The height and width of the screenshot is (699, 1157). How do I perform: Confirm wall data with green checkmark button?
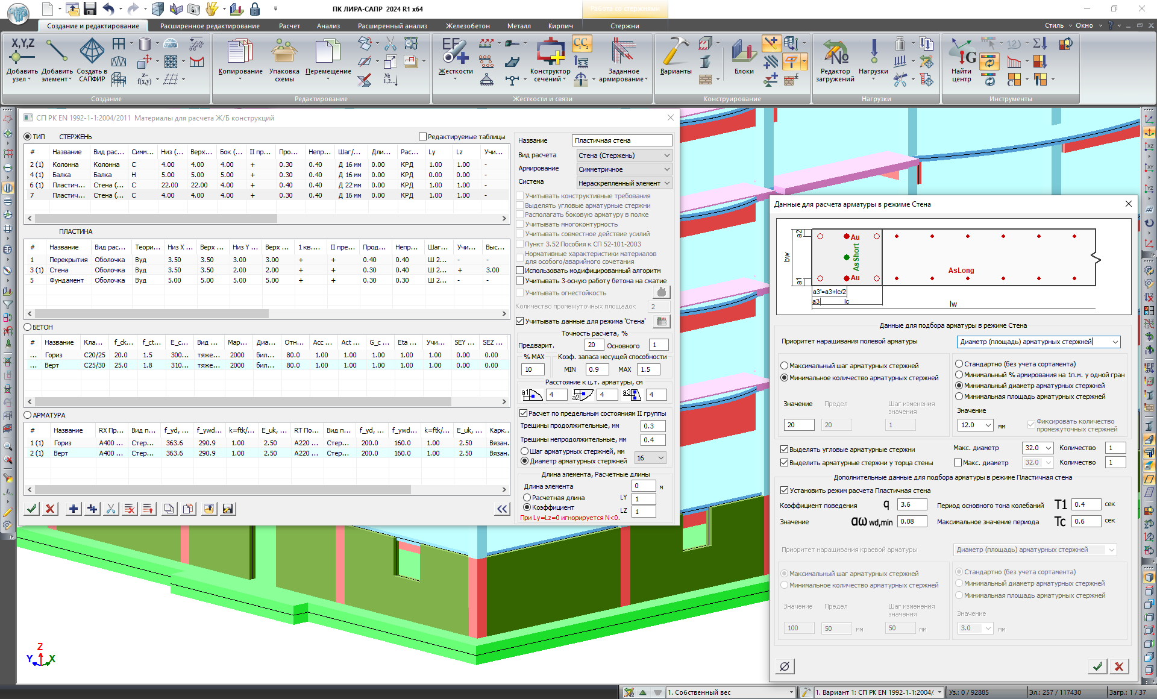[x=1097, y=666]
